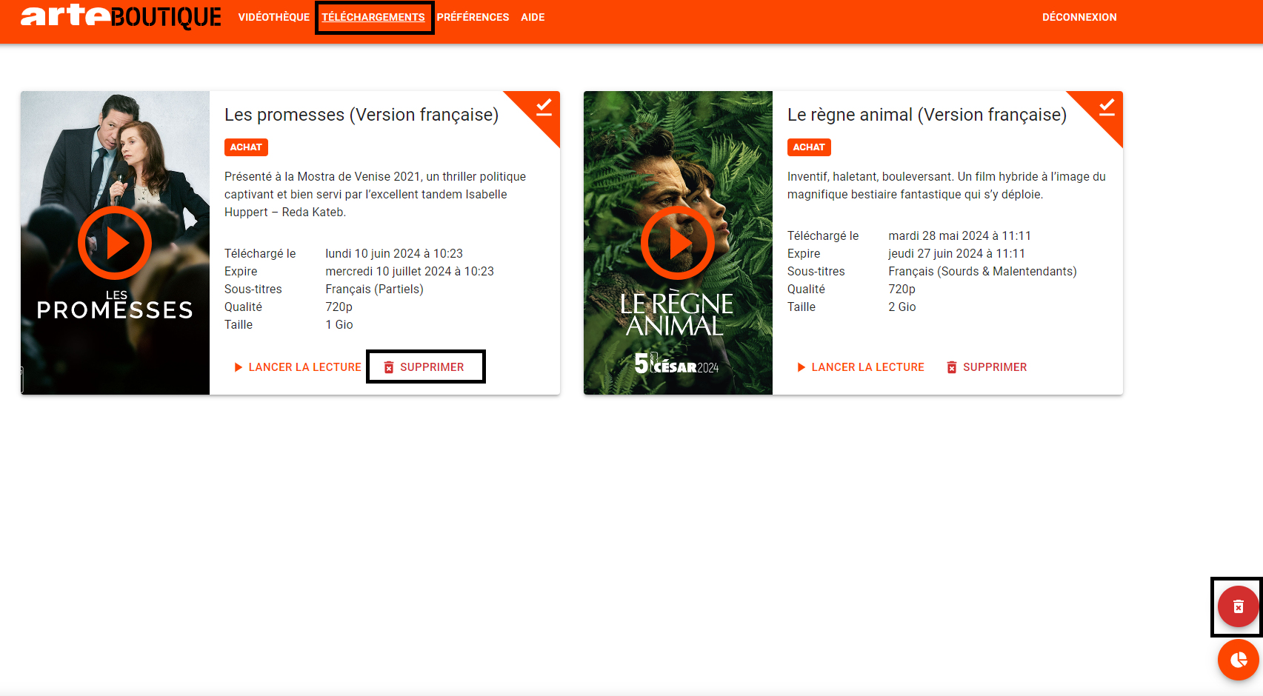Image resolution: width=1263 pixels, height=696 pixels.
Task: Click the trash icon beside Le règne animal Supprimer
Action: coord(952,367)
